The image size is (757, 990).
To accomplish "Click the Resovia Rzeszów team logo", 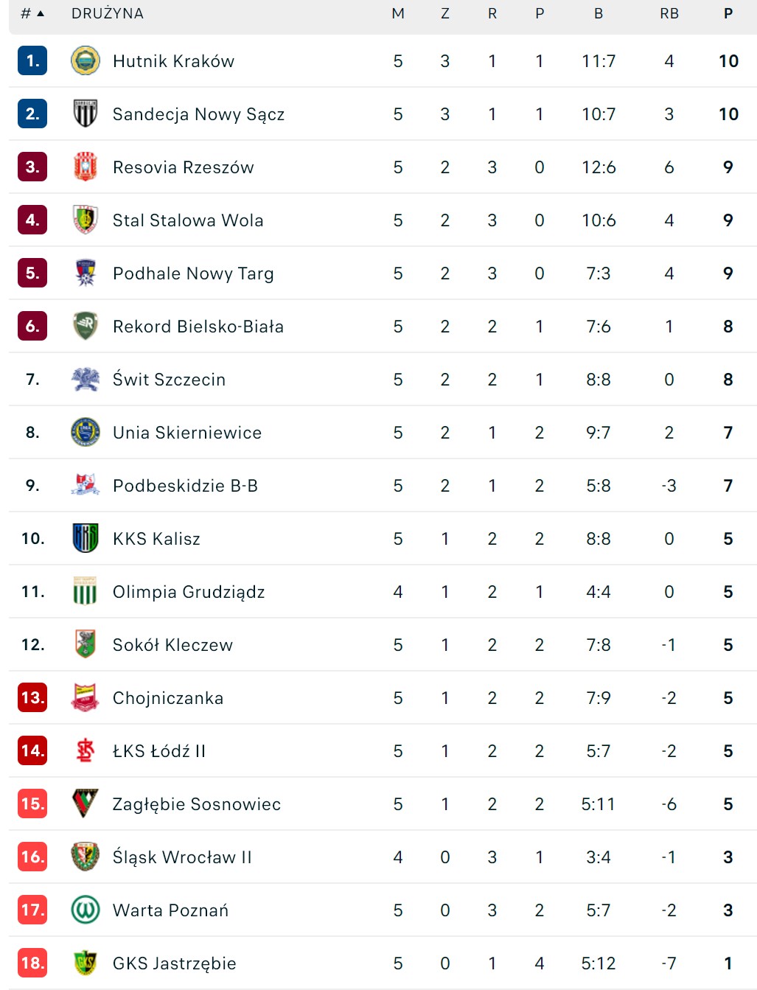I will (86, 167).
